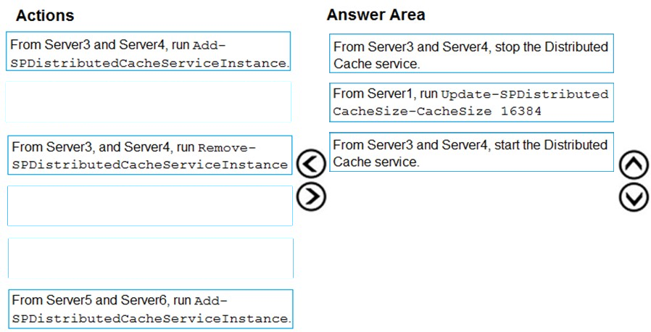Click the Answer Area heading
This screenshot has height=332, width=651.
click(x=376, y=15)
